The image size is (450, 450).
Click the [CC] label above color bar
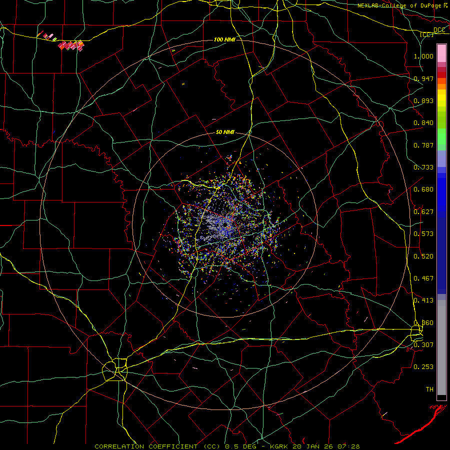point(427,34)
